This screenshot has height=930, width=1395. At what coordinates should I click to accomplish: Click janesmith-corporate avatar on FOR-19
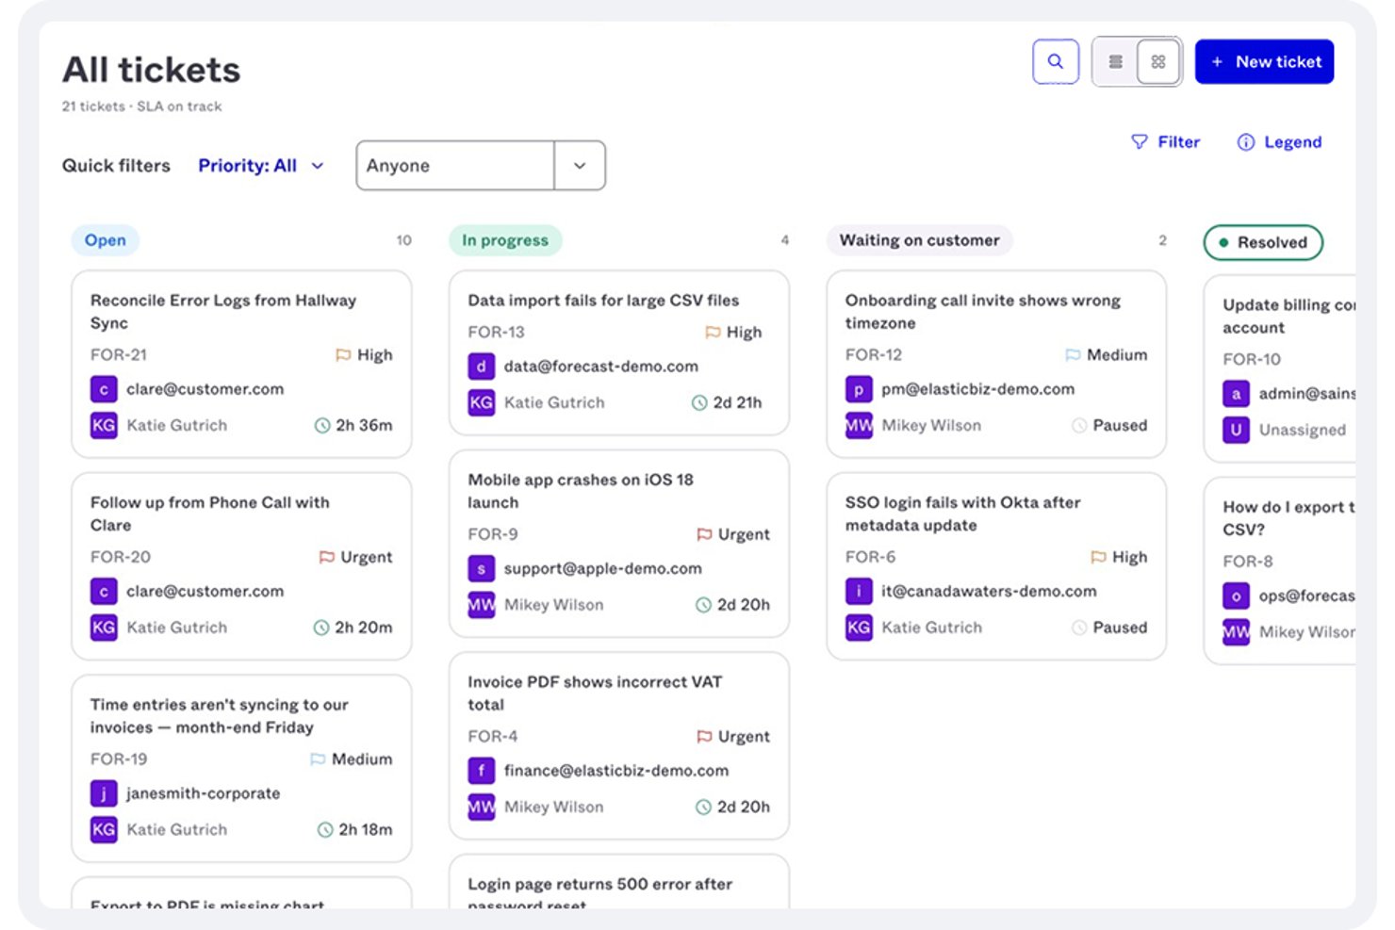pos(104,793)
